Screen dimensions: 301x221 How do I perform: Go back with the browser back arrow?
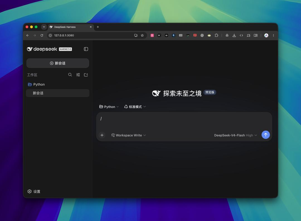(27, 35)
